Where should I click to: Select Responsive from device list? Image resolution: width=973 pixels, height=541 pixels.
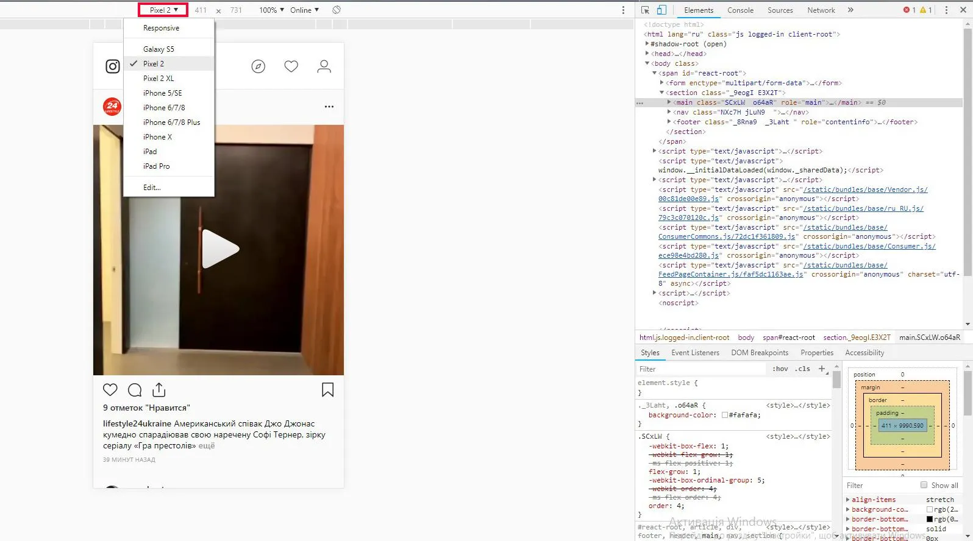tap(169, 28)
